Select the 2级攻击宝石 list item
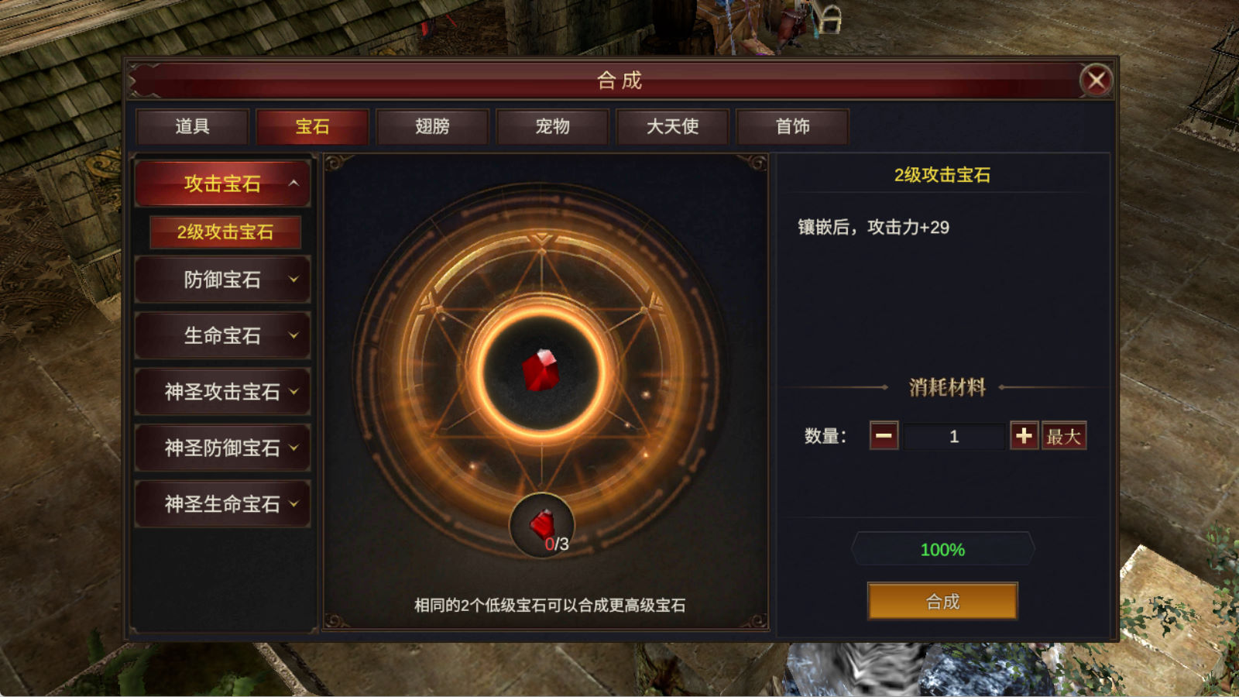The image size is (1239, 697). point(225,232)
